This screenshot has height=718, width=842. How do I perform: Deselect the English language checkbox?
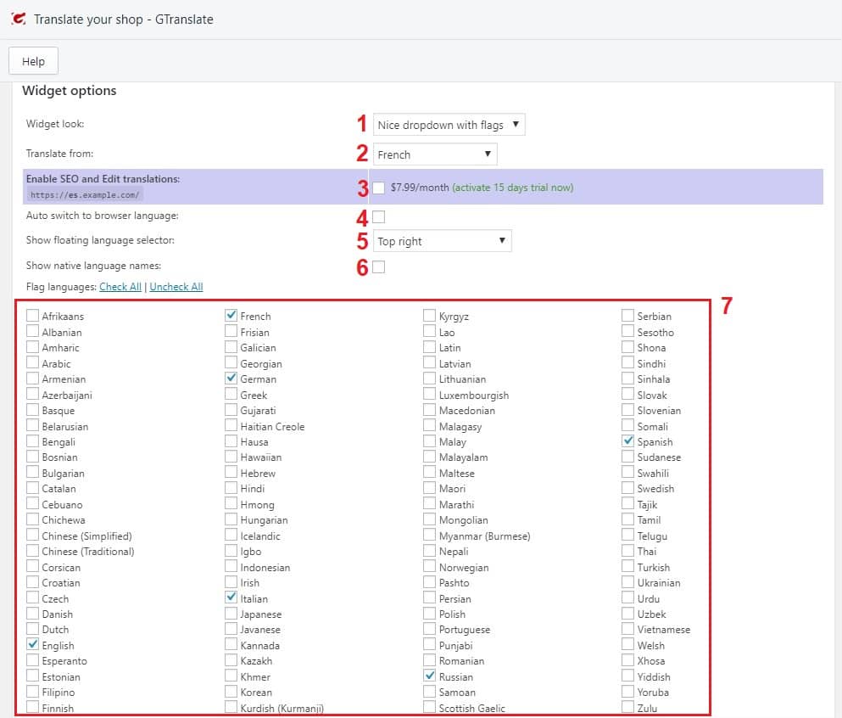pyautogui.click(x=32, y=645)
